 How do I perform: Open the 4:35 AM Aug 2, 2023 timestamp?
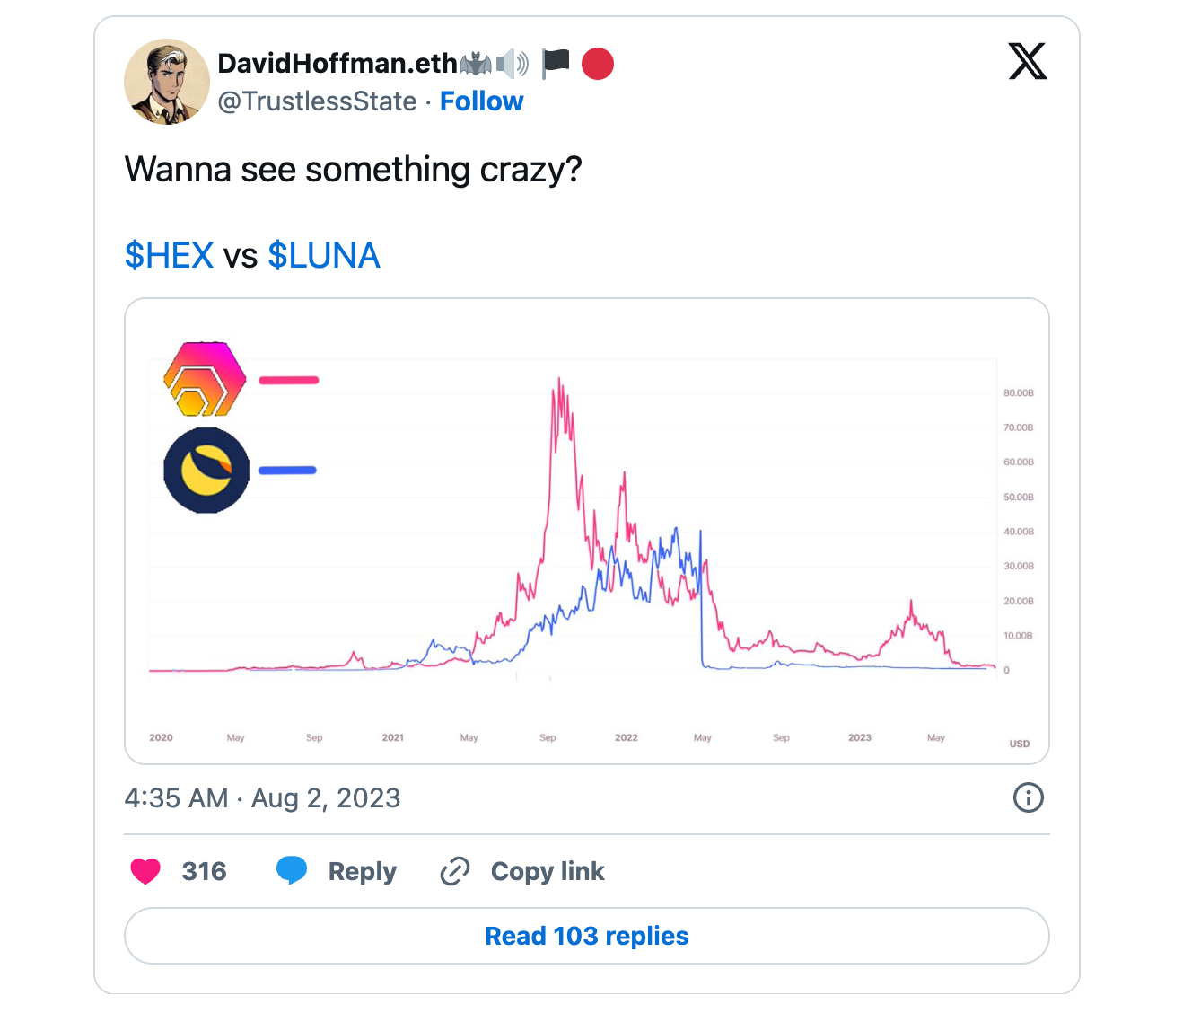point(262,797)
